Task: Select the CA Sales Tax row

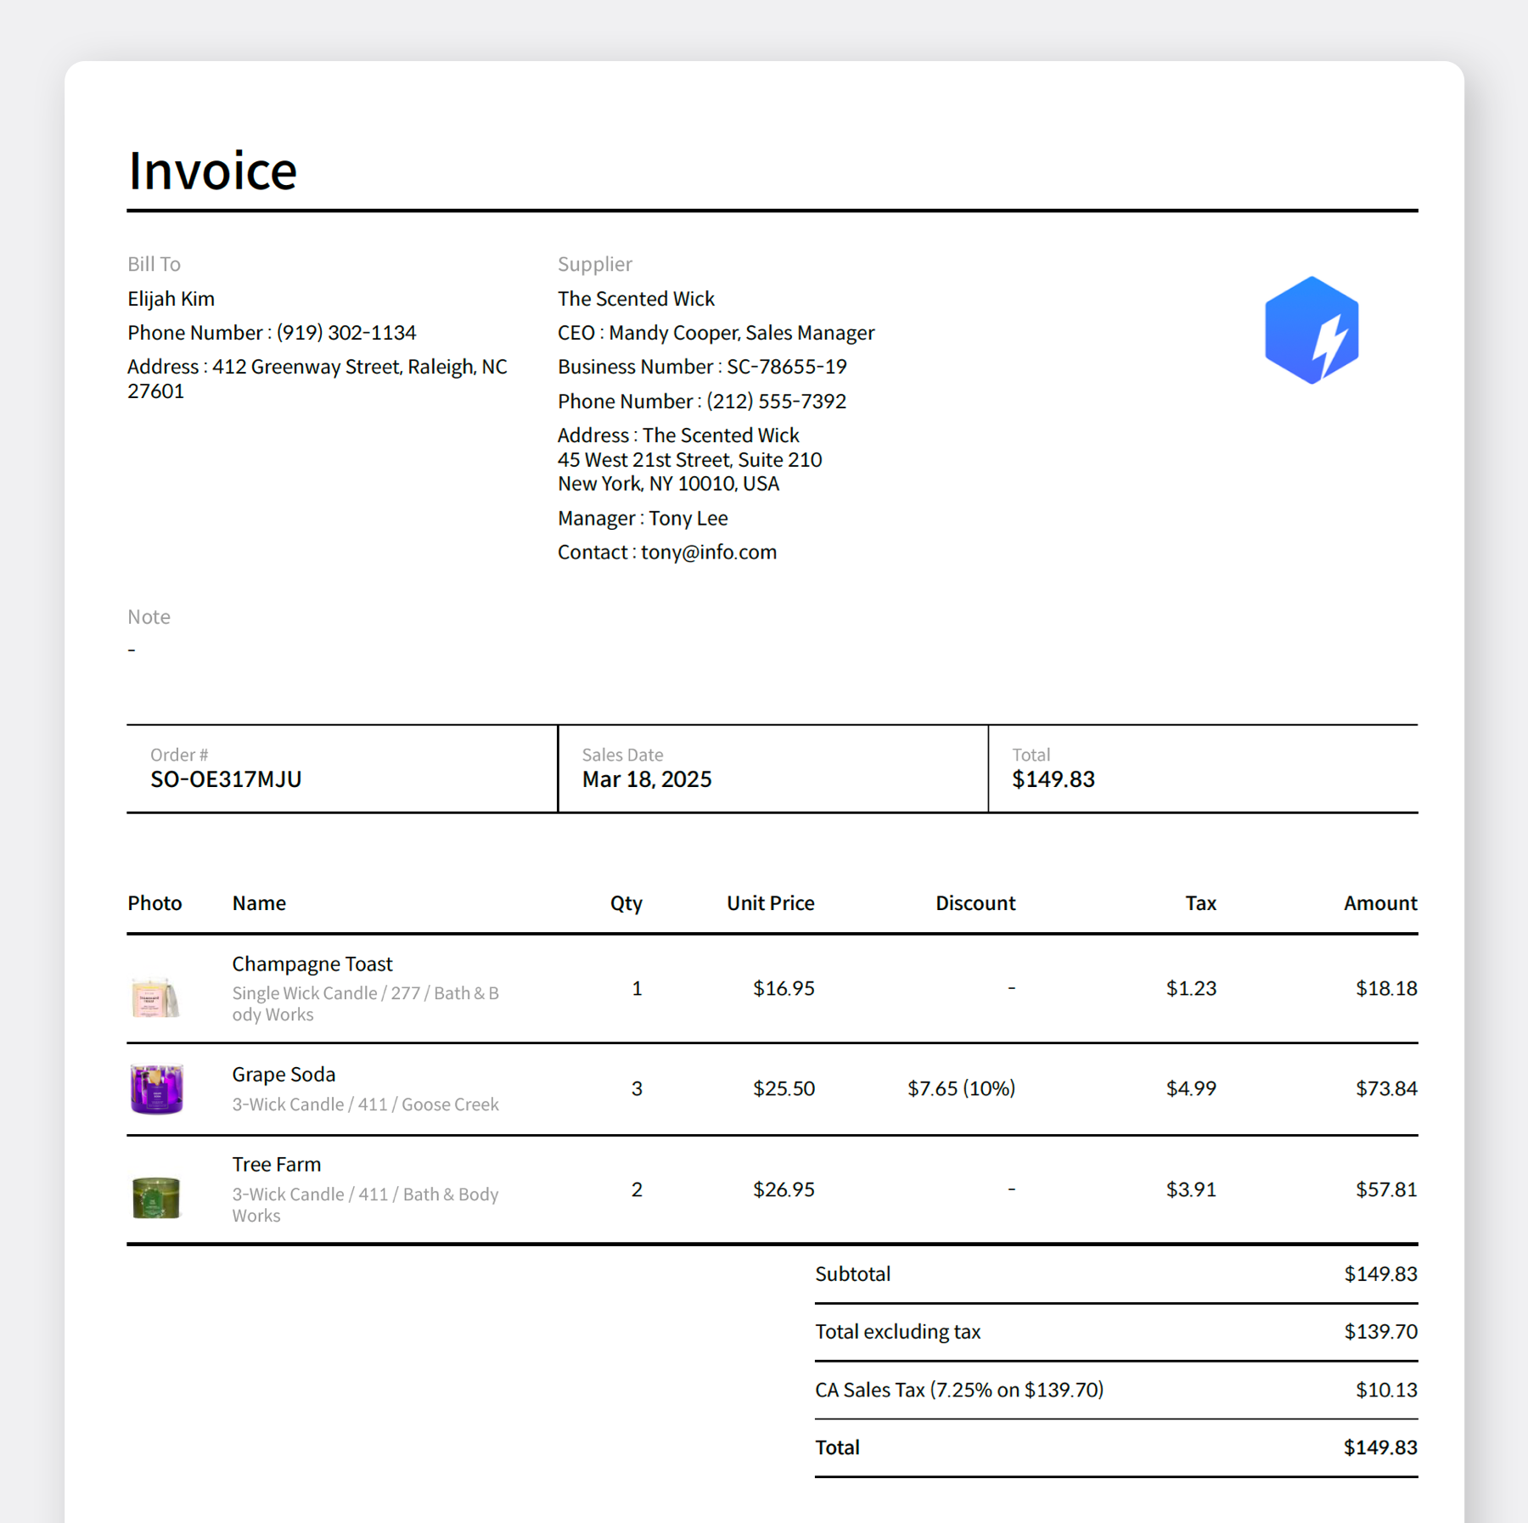Action: (x=958, y=1390)
